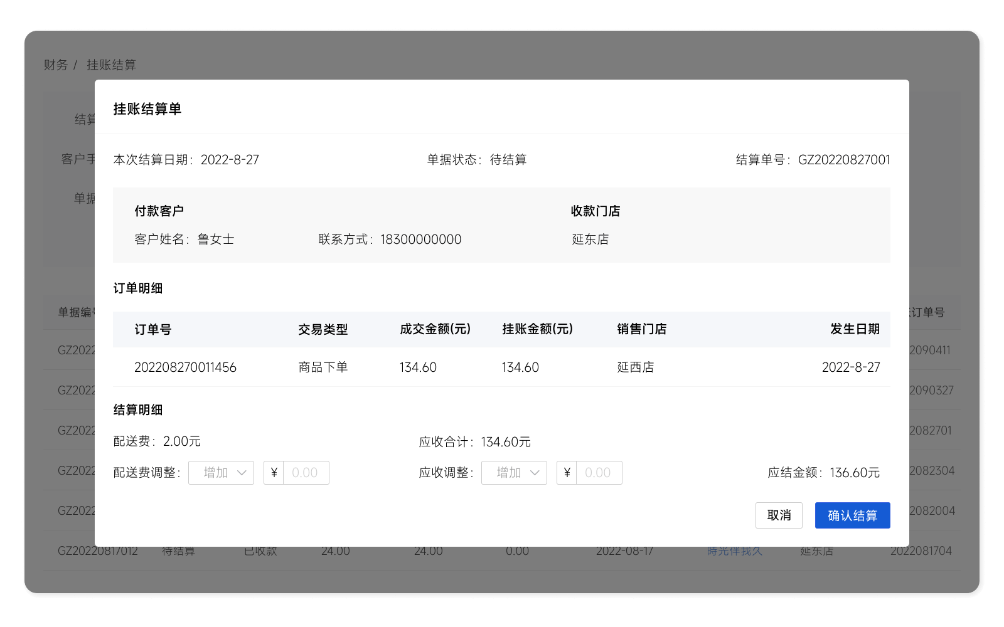Open the 配送费调整 增加 dropdown
1004x627 pixels.
click(x=221, y=473)
